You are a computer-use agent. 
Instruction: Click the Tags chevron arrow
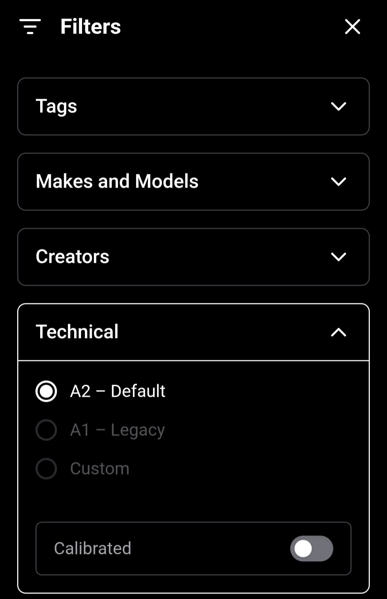click(x=338, y=106)
